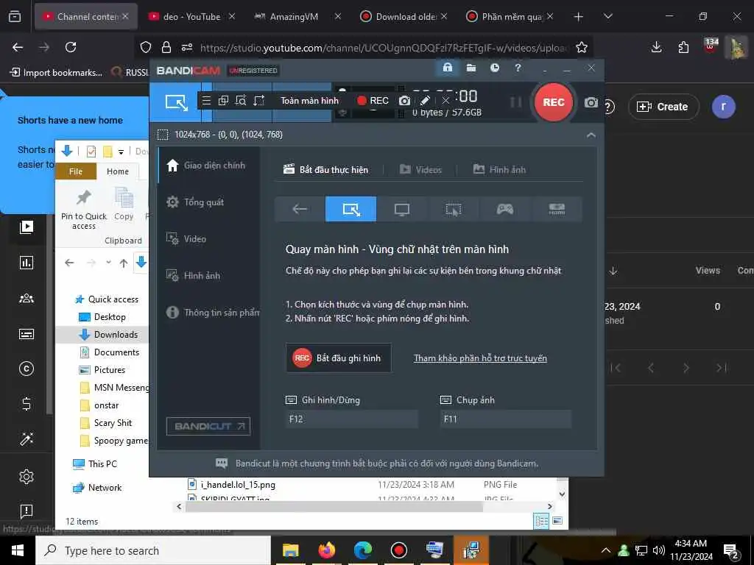Screen dimensions: 754x565
Task: Open YouTube Studio Analytics sidebar icon
Action: point(27,263)
